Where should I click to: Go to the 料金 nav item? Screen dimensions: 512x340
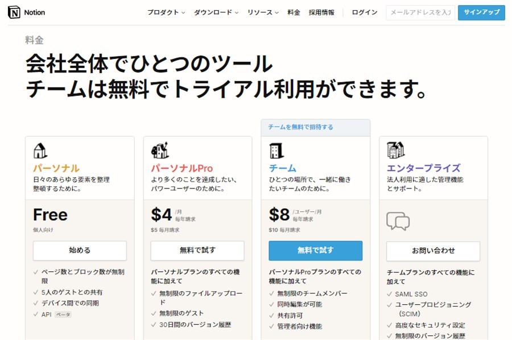[x=294, y=12]
